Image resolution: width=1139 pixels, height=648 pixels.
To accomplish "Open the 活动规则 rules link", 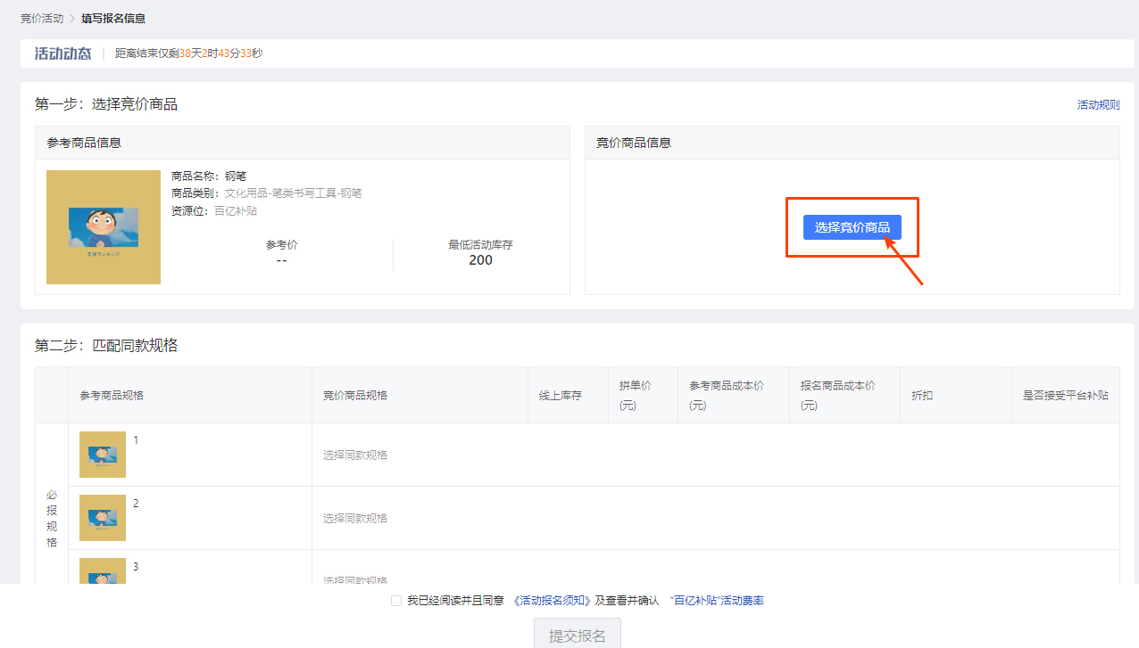I will click(1098, 103).
